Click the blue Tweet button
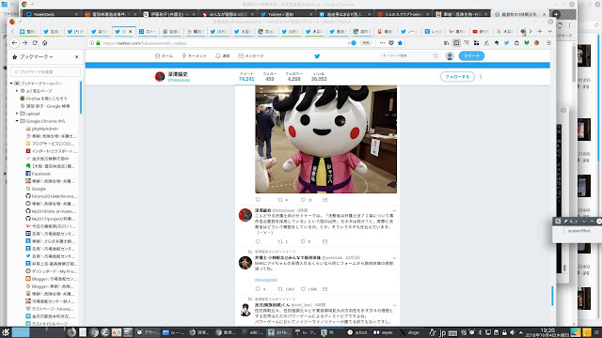This screenshot has height=338, width=602. [x=471, y=56]
